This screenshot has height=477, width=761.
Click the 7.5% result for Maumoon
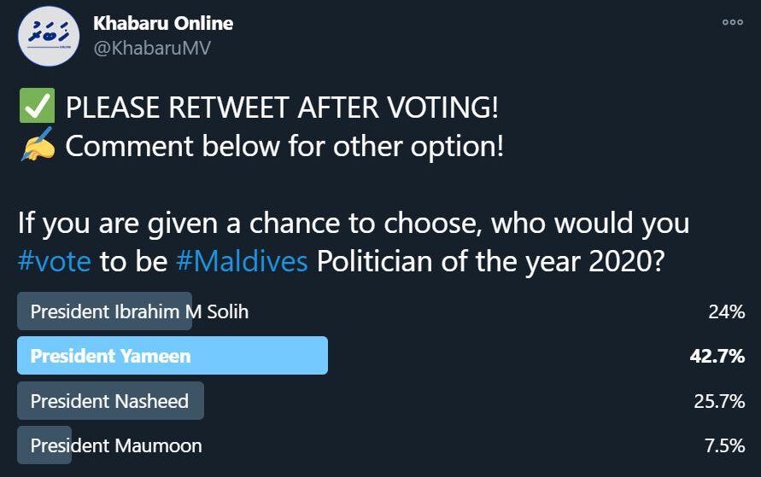(723, 445)
